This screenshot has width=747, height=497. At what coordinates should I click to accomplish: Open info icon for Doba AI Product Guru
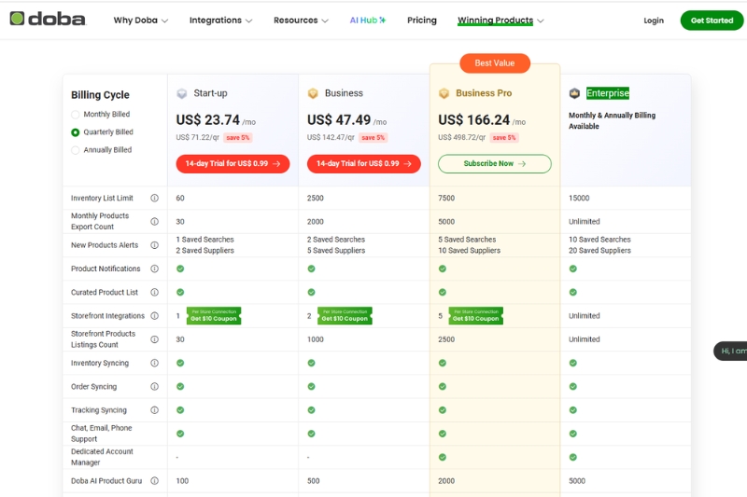(x=154, y=481)
